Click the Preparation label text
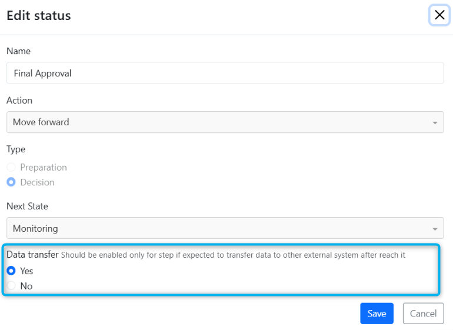 44,167
